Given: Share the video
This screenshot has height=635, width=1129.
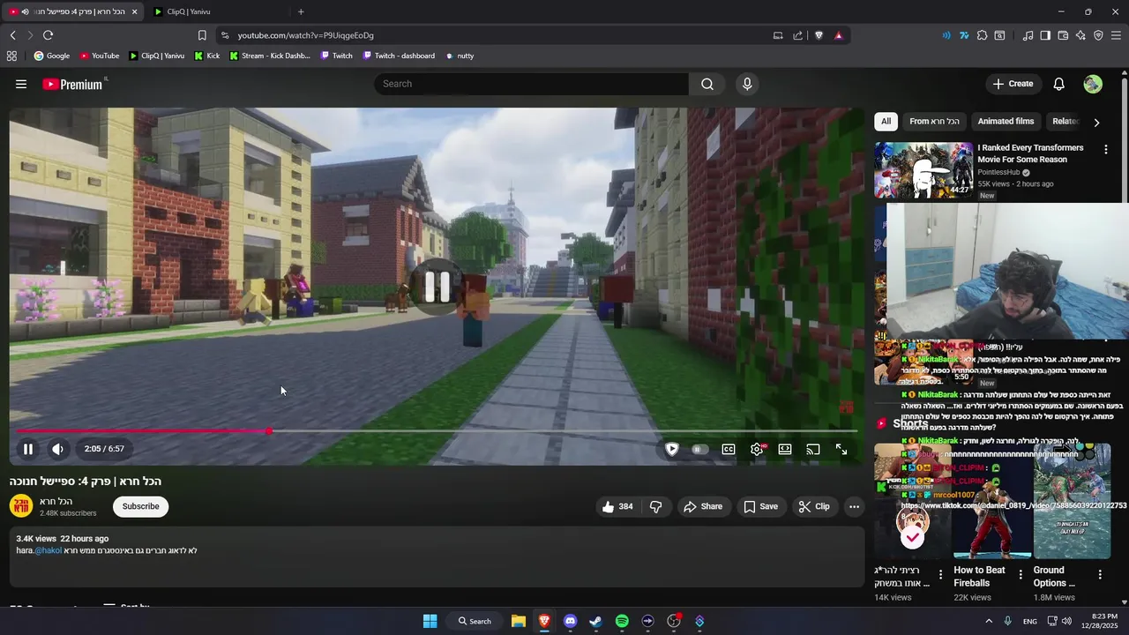Looking at the screenshot, I should pyautogui.click(x=703, y=506).
